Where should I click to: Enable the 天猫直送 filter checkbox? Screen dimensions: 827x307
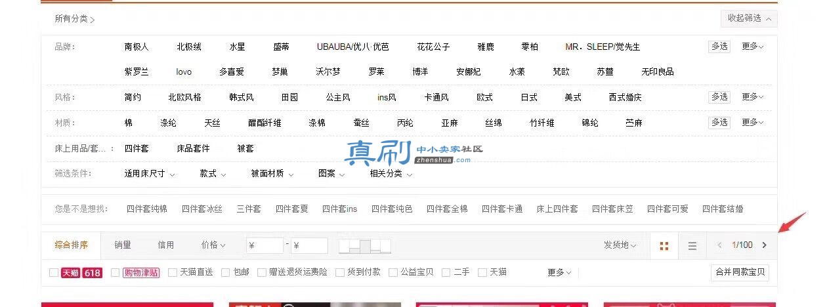click(x=173, y=272)
